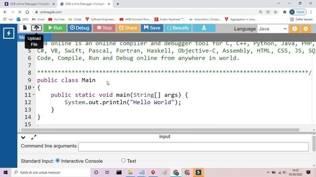Open the 2425 bookmark
The width and height of the screenshot is (316, 177).
tap(23, 19)
